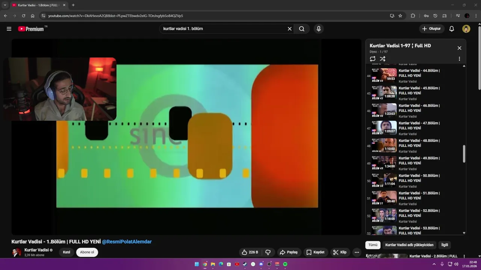
Task: Open browser home page icon
Action: point(33,16)
